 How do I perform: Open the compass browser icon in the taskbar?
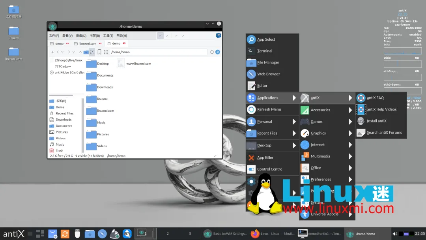click(x=102, y=234)
